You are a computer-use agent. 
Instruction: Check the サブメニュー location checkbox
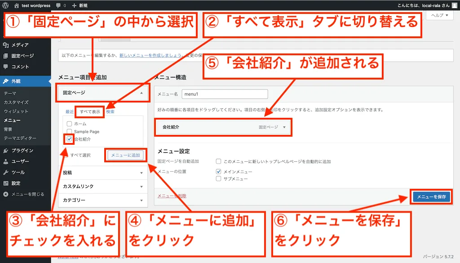pos(218,178)
